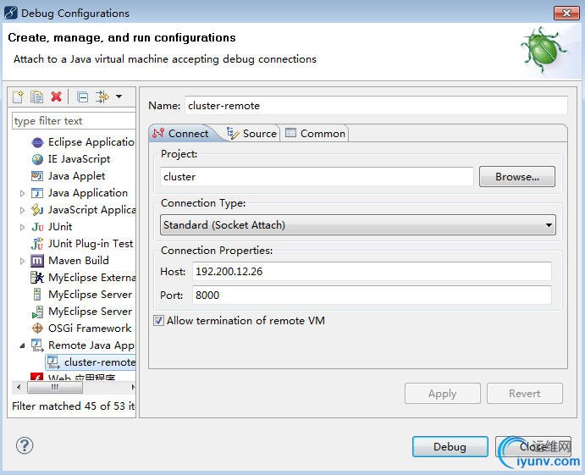Expand the Java Application node

(22, 193)
